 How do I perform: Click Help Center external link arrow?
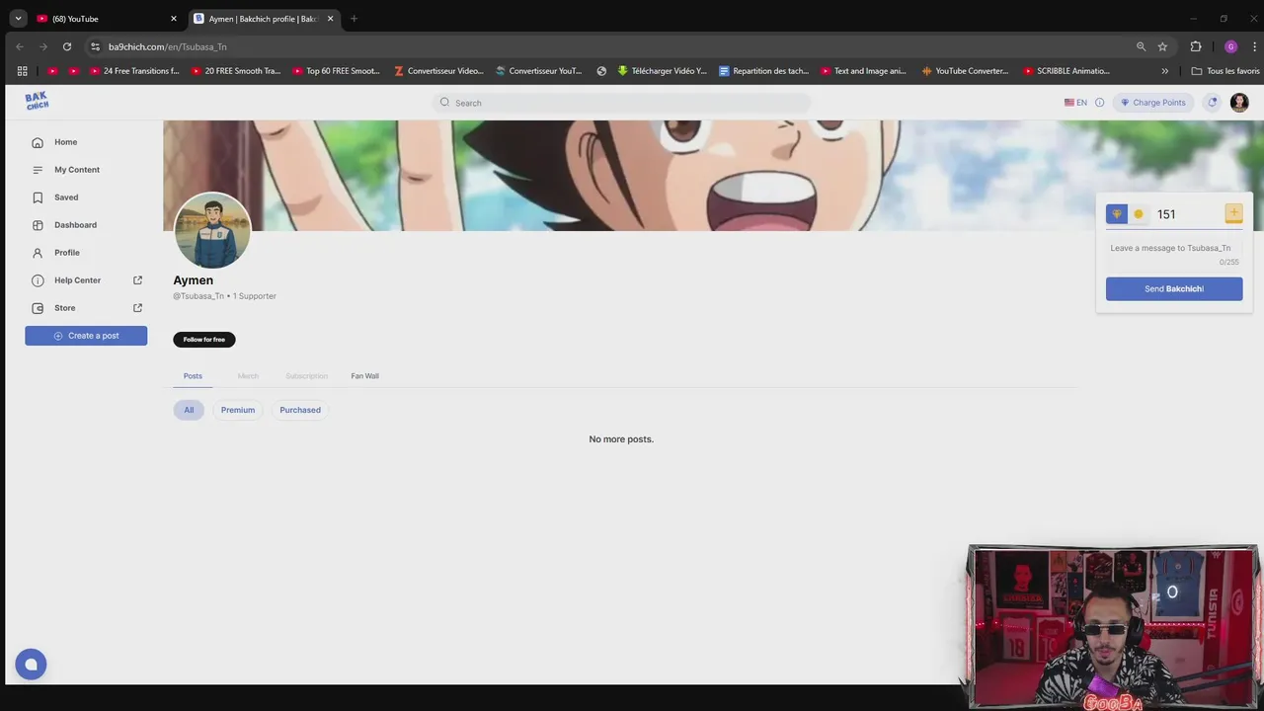(137, 280)
